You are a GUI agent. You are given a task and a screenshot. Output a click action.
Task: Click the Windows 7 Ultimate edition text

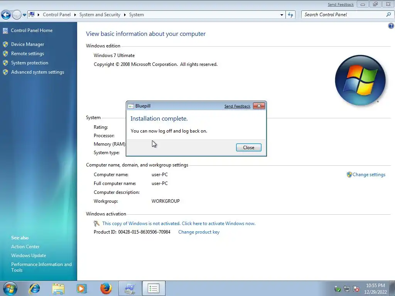(x=114, y=55)
